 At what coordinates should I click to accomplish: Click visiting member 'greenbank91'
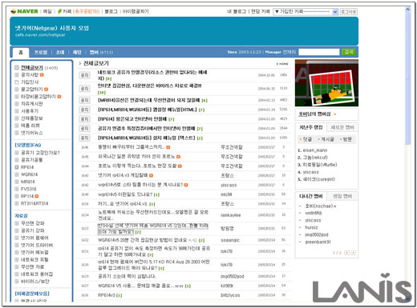318,242
